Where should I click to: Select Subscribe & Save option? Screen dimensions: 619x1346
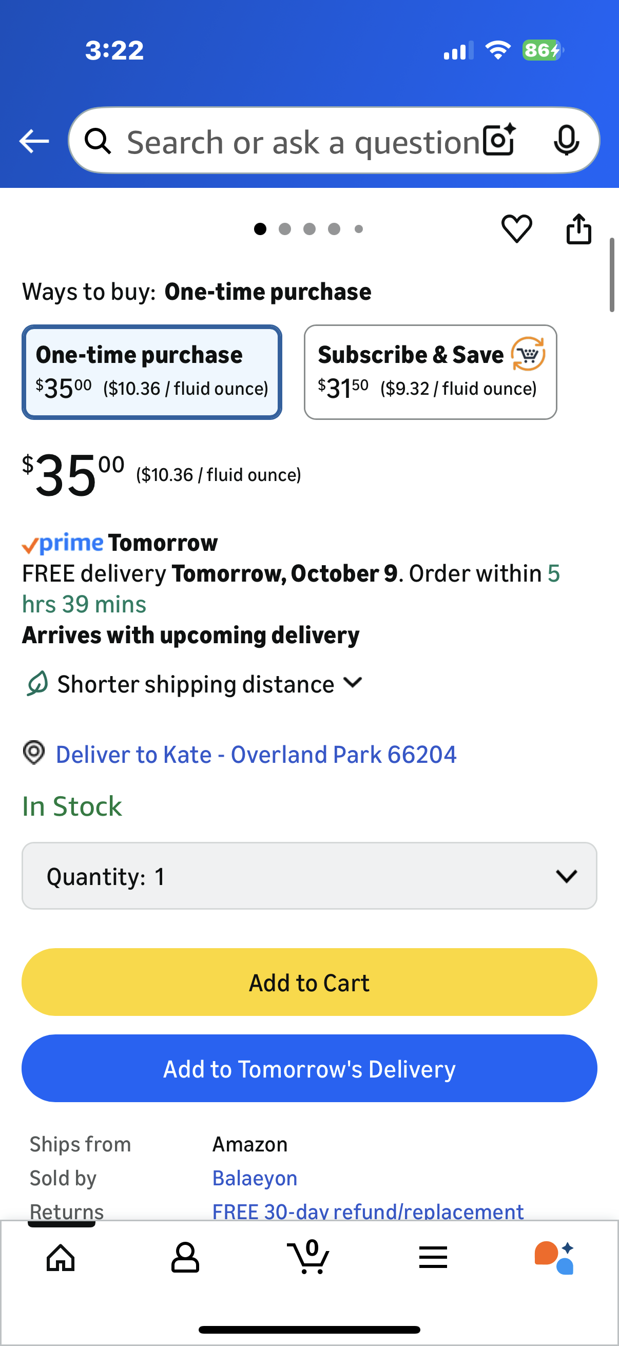[430, 372]
